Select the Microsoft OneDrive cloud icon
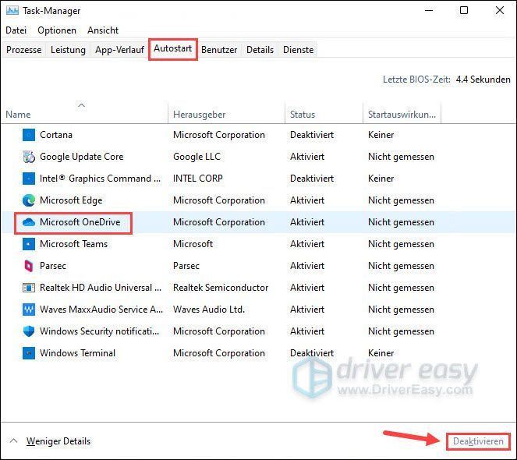517x460 pixels. click(29, 222)
